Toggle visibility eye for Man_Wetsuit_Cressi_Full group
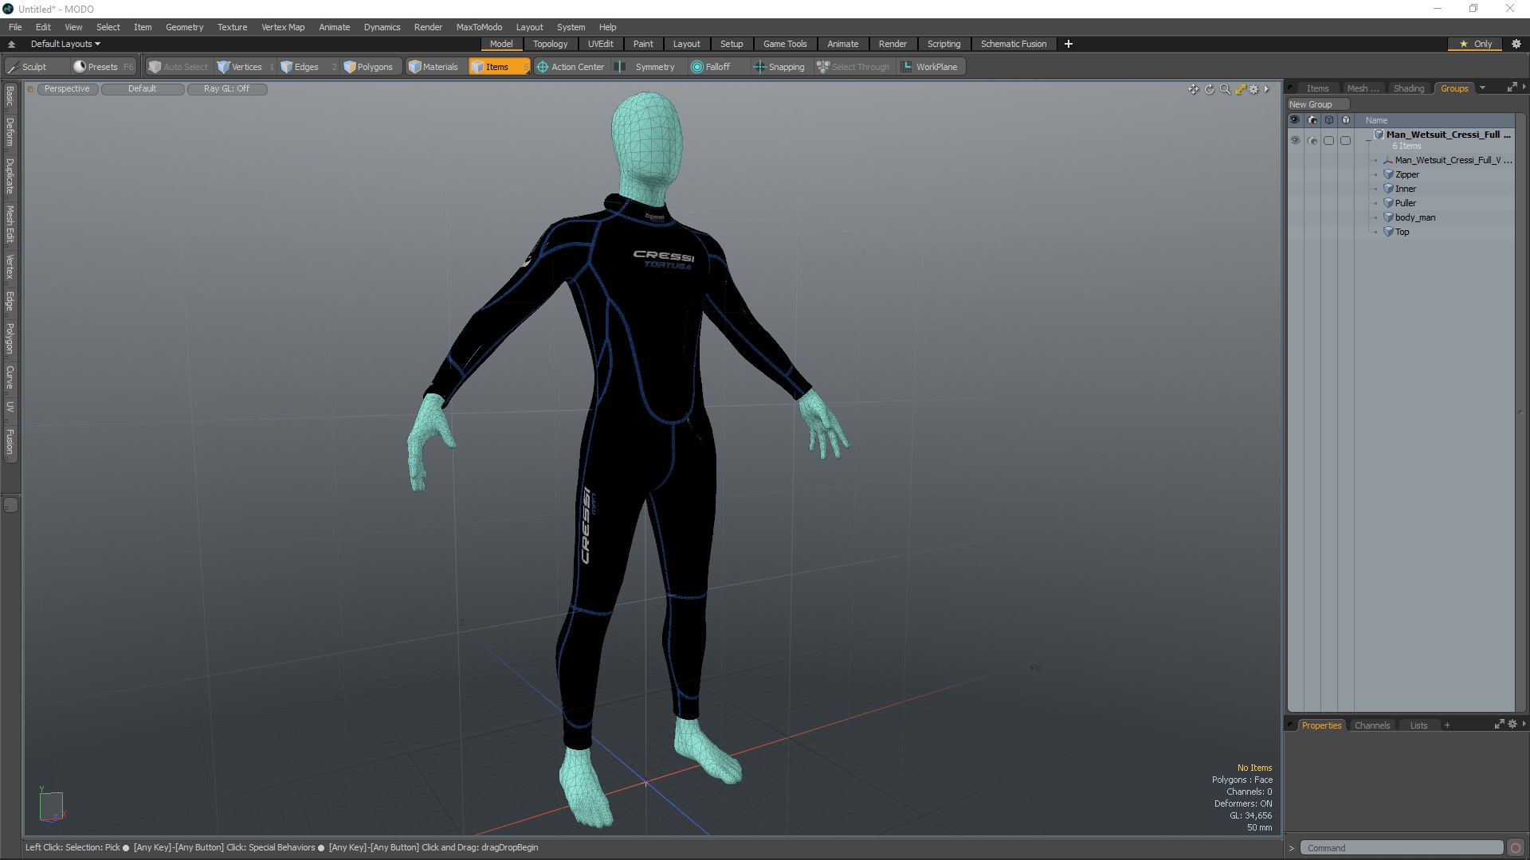 point(1295,140)
